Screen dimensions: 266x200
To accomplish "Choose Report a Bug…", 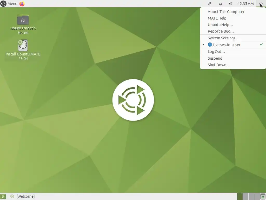I will [233, 31].
